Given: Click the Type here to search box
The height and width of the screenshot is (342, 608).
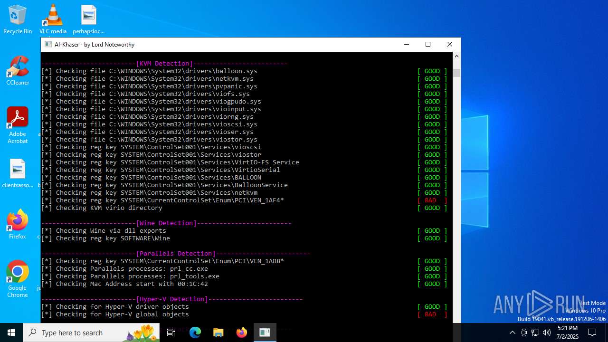Looking at the screenshot, I should (91, 332).
